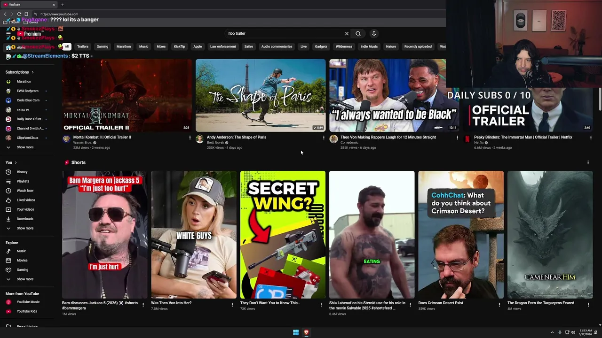Viewport: 602px width, 338px height.
Task: Open options menu for Mortal Kombat II video
Action: [x=190, y=138]
